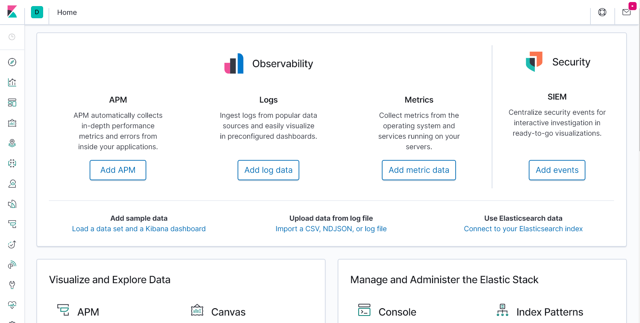Click the Add APM button
The width and height of the screenshot is (640, 323).
coord(118,170)
